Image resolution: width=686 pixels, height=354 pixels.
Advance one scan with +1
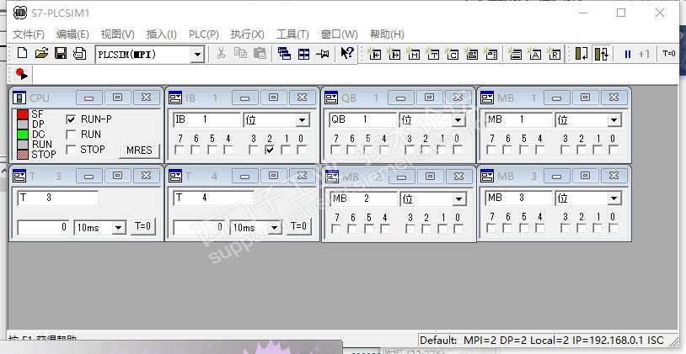pos(644,54)
